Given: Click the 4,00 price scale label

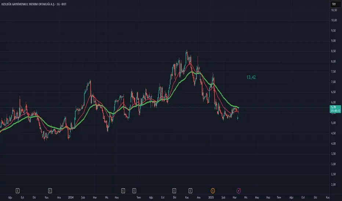Looking at the screenshot, I should pos(334,143).
